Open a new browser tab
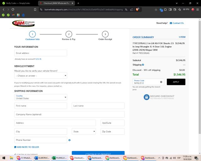Screen dimensions: 201x161 [78, 3]
